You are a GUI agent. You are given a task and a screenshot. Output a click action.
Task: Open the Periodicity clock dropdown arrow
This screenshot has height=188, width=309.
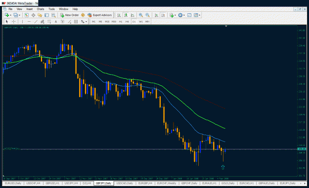pos(184,15)
